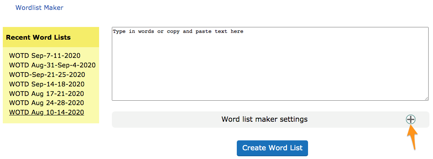Click the orange arrow pointing at plus
Screen dimensions: 433x159
point(413,140)
